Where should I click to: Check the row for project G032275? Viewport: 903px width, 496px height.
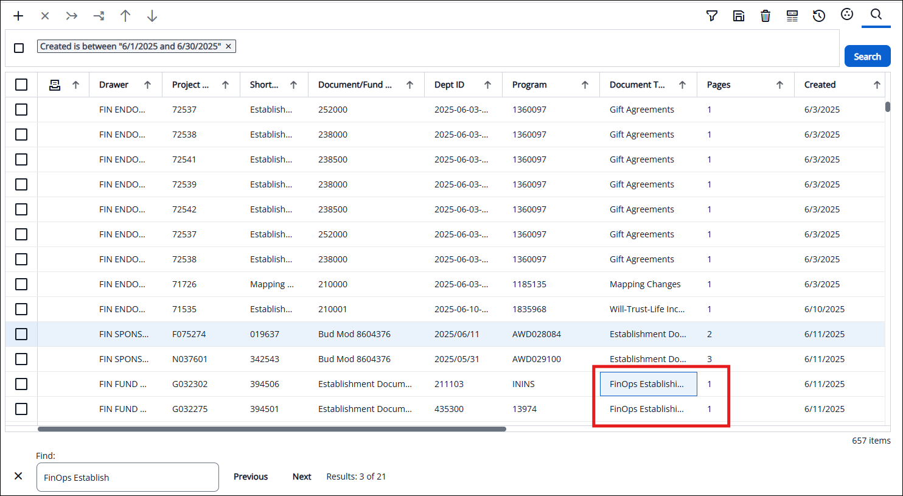21,409
